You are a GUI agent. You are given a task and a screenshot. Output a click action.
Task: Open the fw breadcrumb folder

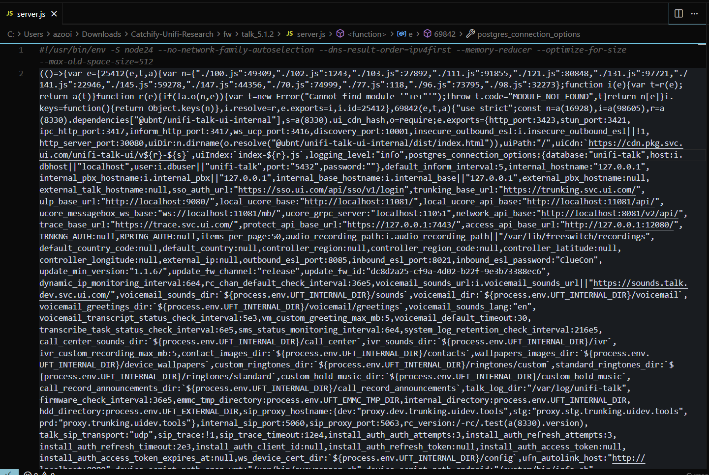tap(227, 34)
